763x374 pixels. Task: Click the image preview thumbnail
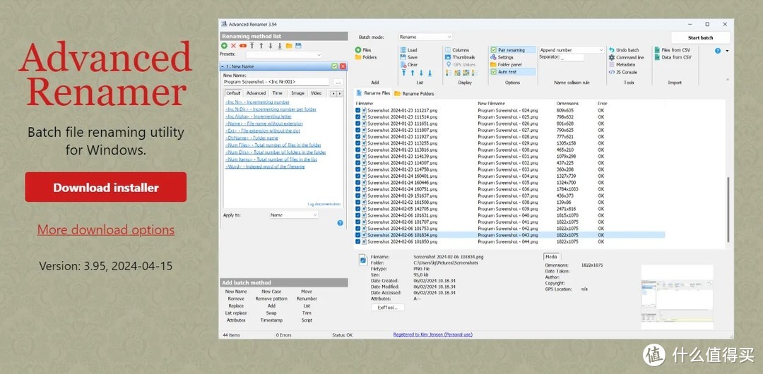(676, 298)
